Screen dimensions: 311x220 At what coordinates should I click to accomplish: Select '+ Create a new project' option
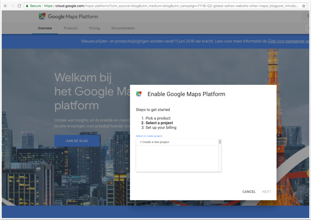pyautogui.click(x=177, y=142)
